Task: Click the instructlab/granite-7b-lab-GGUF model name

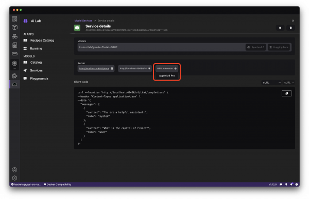Action: click(x=98, y=47)
